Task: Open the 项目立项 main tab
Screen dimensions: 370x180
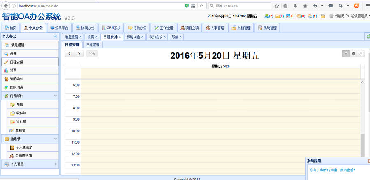Action: point(190,28)
